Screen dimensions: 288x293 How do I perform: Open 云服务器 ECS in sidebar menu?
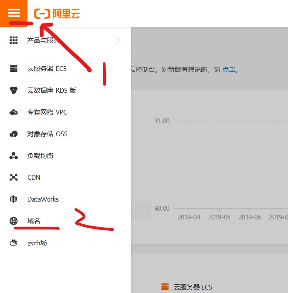coord(47,69)
